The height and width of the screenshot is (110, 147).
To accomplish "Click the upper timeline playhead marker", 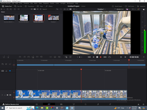I will click(129, 60).
